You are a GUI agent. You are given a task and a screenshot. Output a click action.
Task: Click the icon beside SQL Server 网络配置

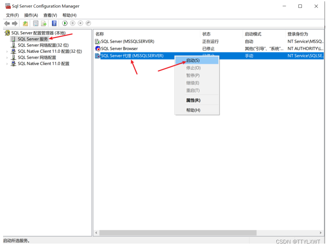tap(13, 57)
